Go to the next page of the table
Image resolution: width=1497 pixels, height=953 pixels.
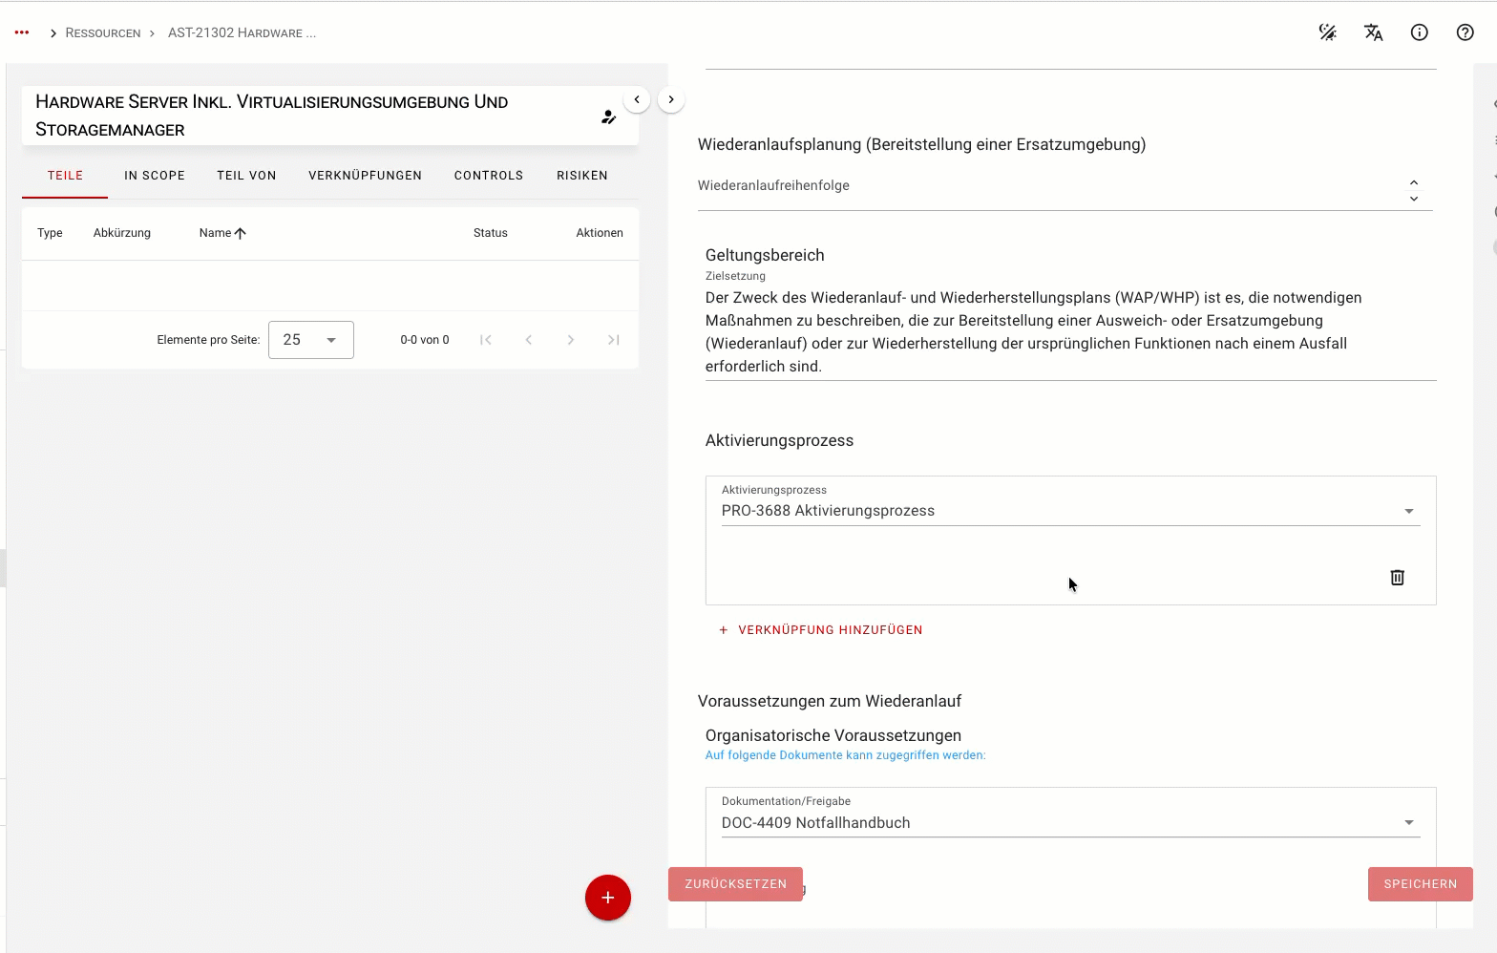[x=571, y=340]
